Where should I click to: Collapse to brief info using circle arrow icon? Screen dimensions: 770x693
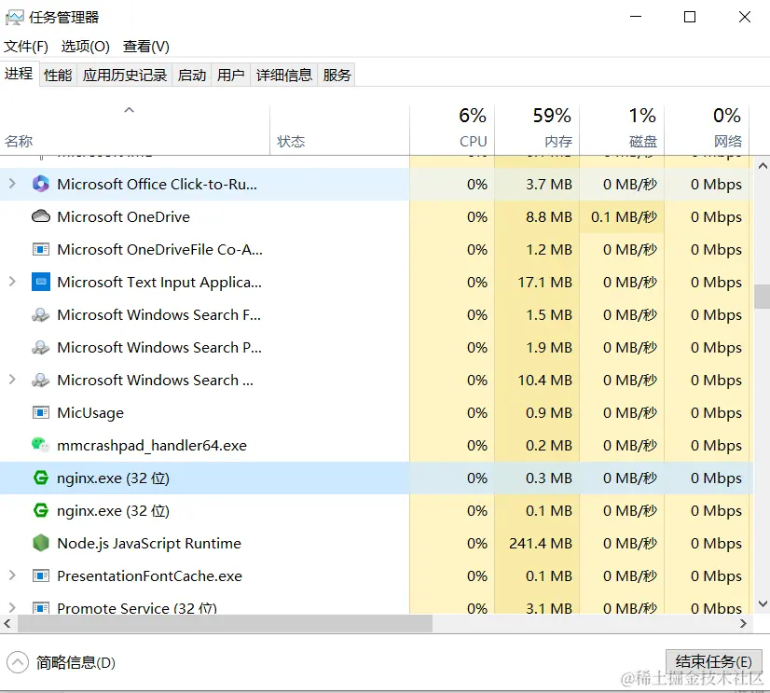[18, 662]
